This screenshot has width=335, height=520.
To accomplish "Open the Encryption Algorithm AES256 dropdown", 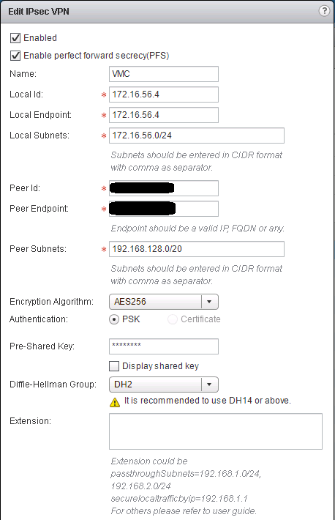I will pyautogui.click(x=164, y=302).
